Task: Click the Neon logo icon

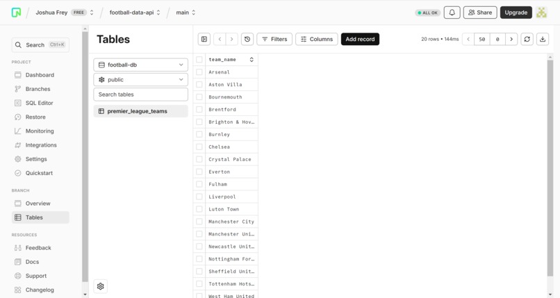Action: click(x=16, y=13)
